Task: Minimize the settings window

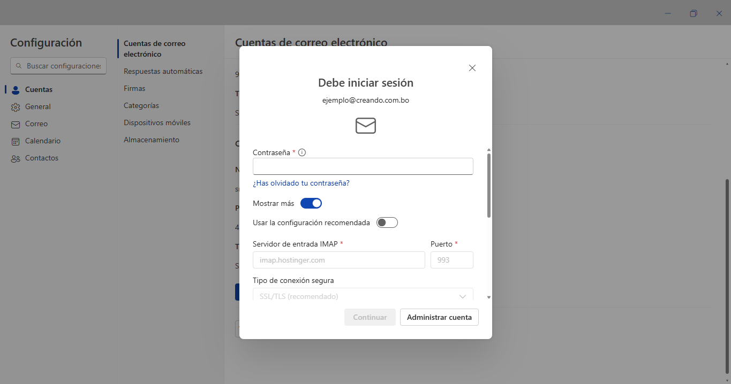Action: tap(668, 13)
